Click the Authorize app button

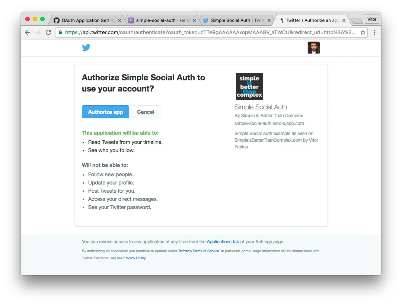pos(105,112)
